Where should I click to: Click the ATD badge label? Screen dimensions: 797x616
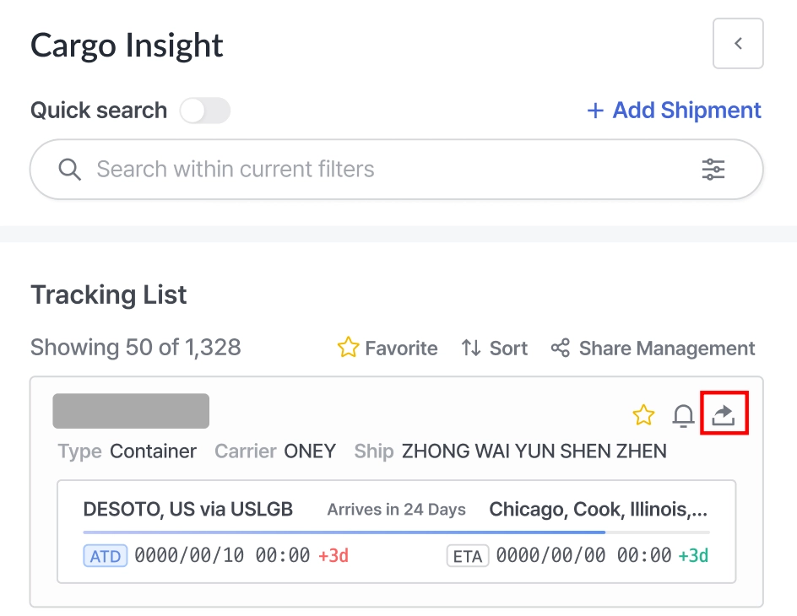106,556
